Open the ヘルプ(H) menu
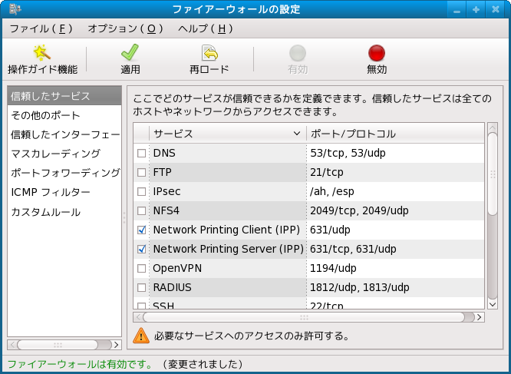 (x=206, y=28)
